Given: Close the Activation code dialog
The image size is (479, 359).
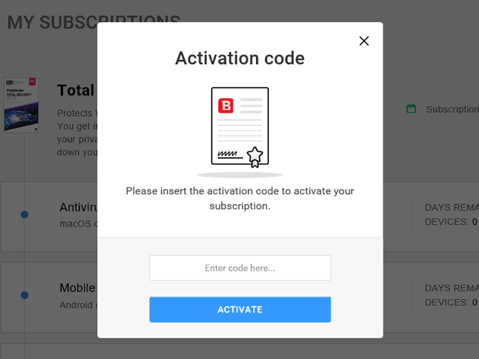Looking at the screenshot, I should tap(364, 41).
